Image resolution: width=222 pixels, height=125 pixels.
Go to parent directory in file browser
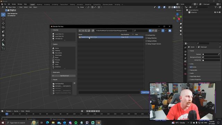pyautogui.click(x=86, y=31)
